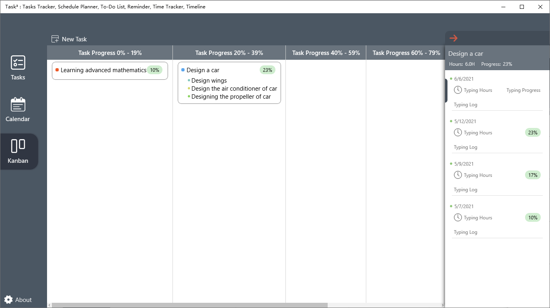The width and height of the screenshot is (550, 308).
Task: Select the Kanban view icon
Action: [x=18, y=146]
